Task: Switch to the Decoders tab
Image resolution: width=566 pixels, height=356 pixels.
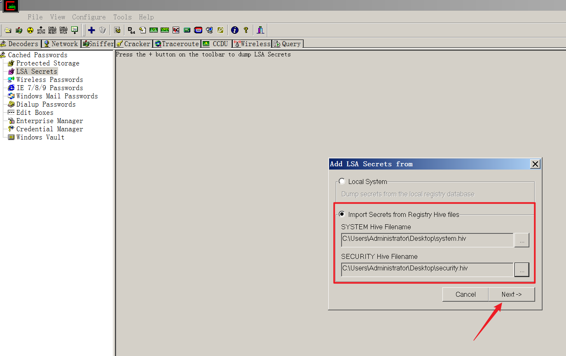Action: coord(20,44)
